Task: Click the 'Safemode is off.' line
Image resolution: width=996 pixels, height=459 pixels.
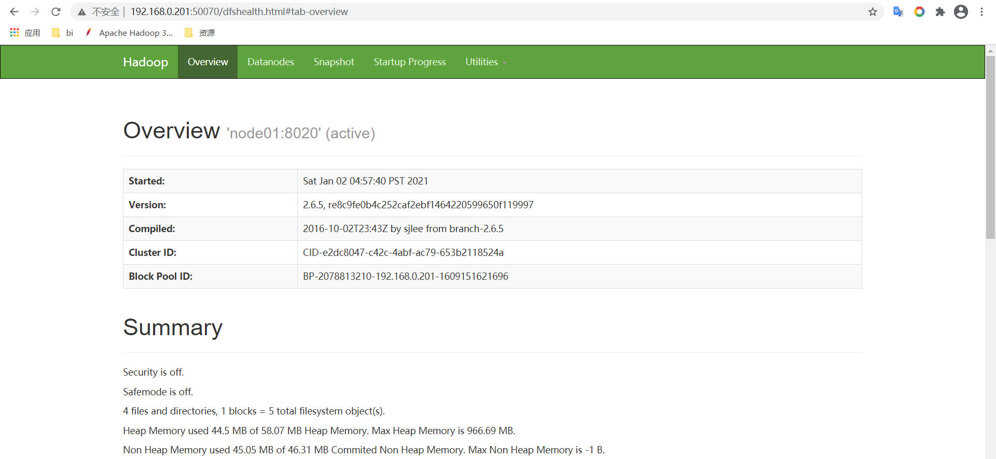Action: point(158,392)
